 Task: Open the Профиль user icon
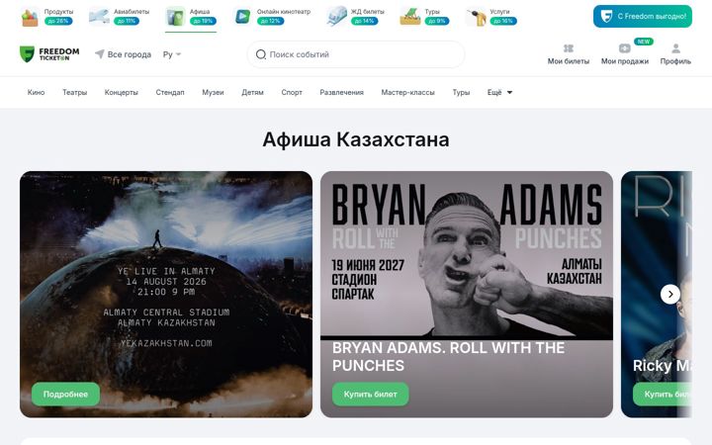coord(675,48)
